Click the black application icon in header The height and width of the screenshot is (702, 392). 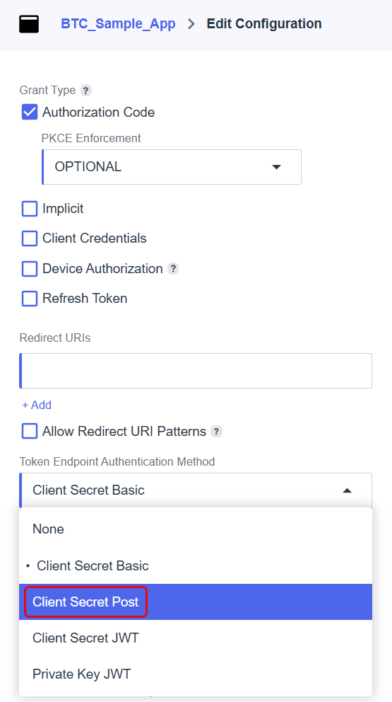coord(29,24)
